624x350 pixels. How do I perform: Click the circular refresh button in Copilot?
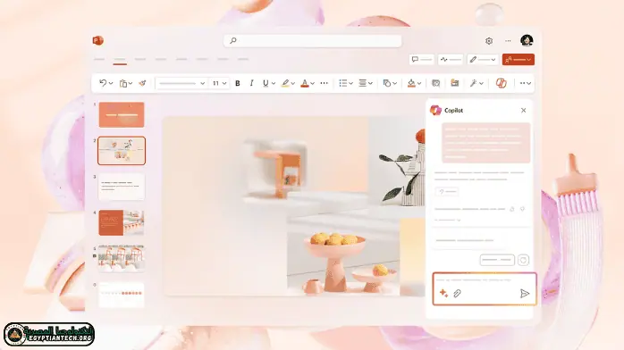click(x=523, y=260)
